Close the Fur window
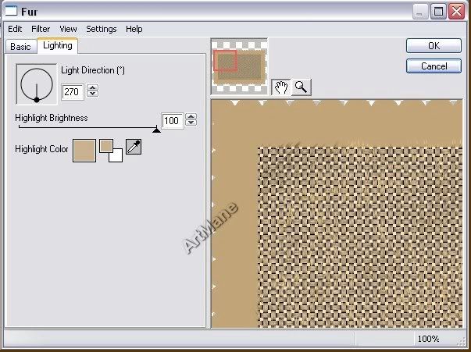Image resolution: width=471 pixels, height=352 pixels. coord(456,12)
